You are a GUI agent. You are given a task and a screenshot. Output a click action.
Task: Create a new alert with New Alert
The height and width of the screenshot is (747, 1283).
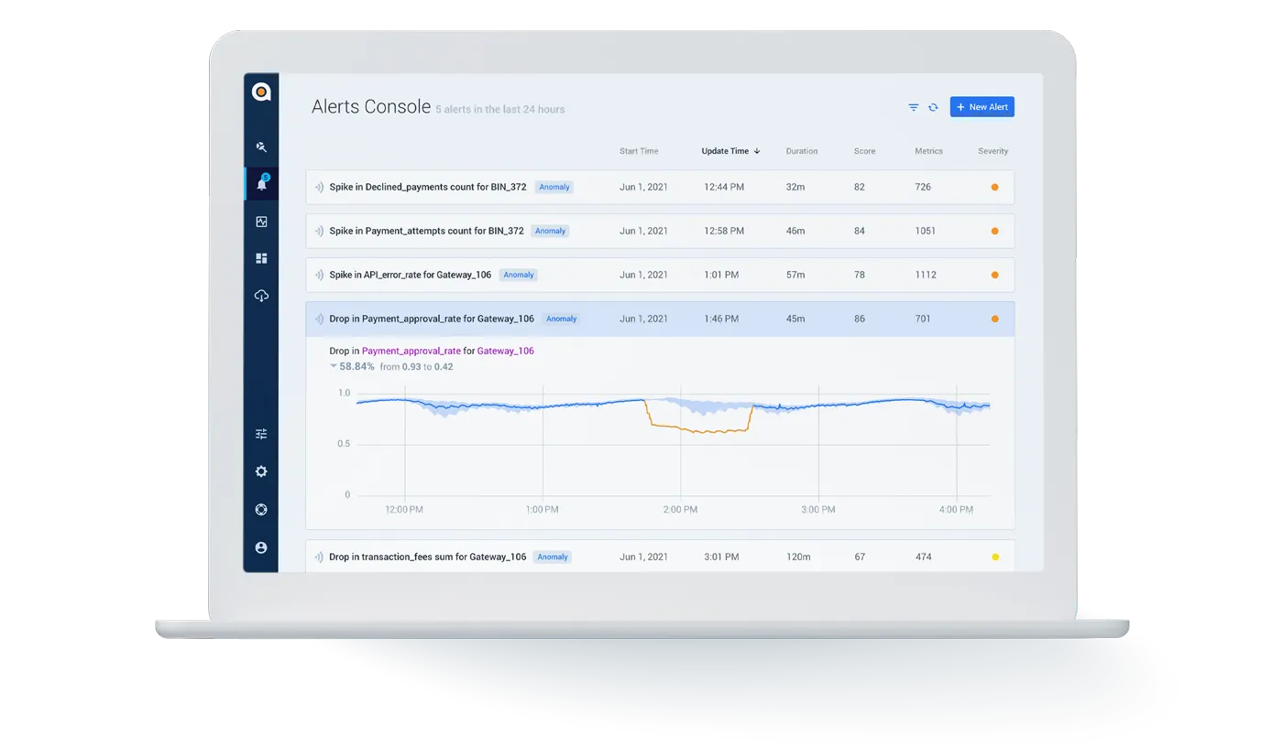[x=982, y=107]
